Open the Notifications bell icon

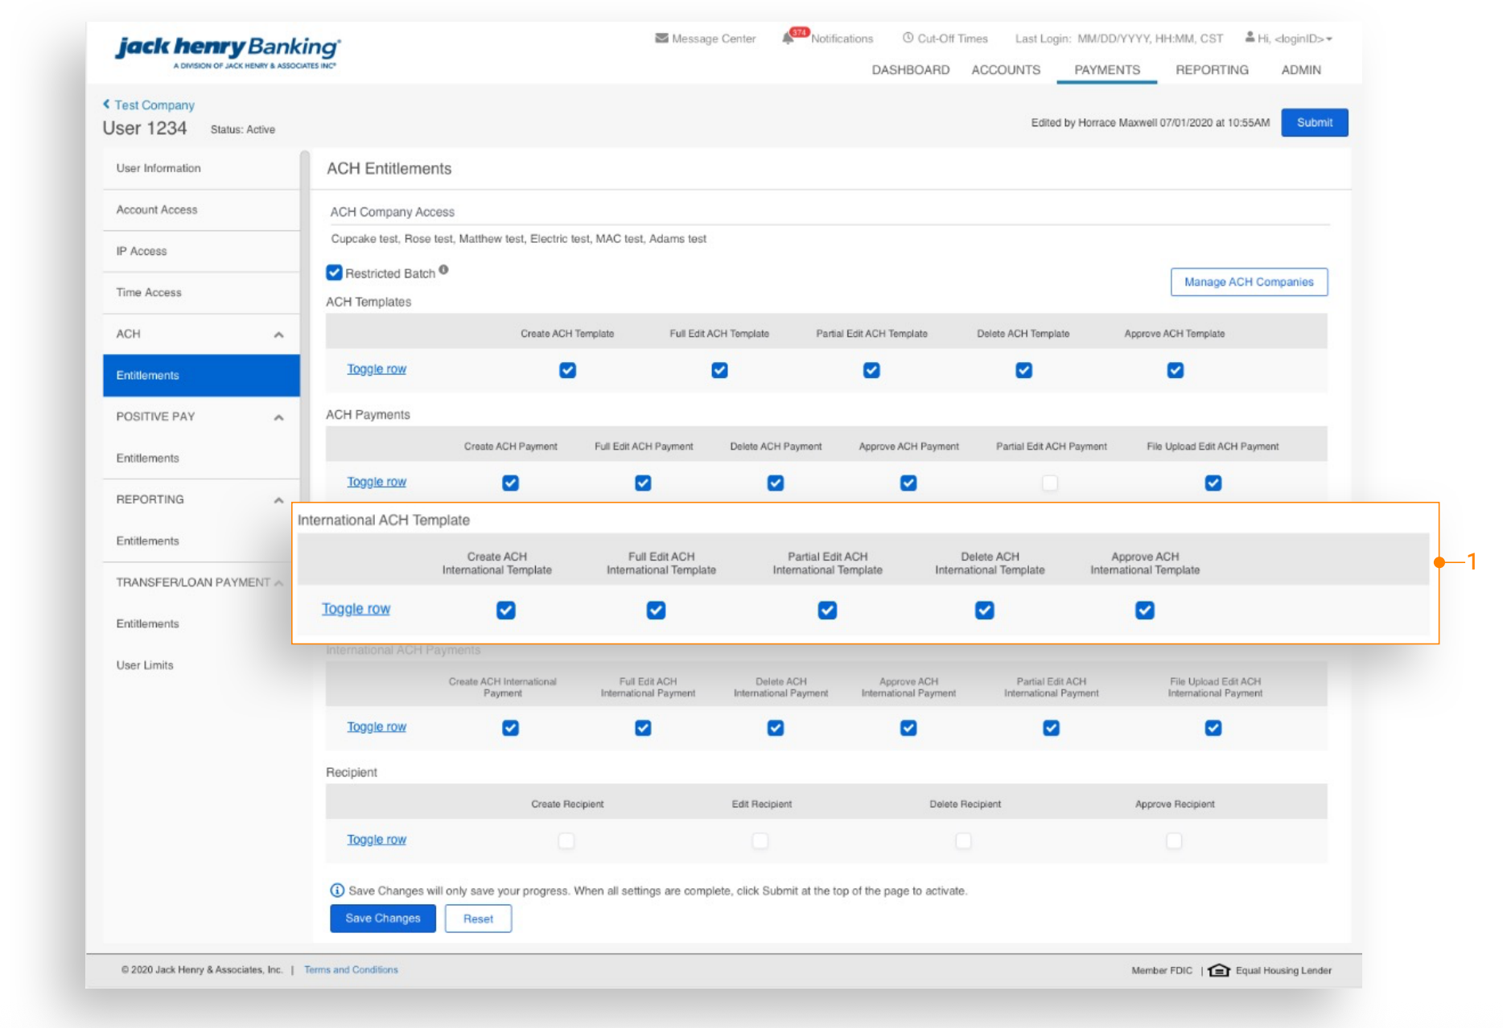(788, 39)
